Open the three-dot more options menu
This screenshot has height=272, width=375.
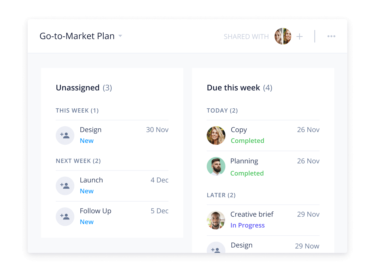click(x=331, y=36)
